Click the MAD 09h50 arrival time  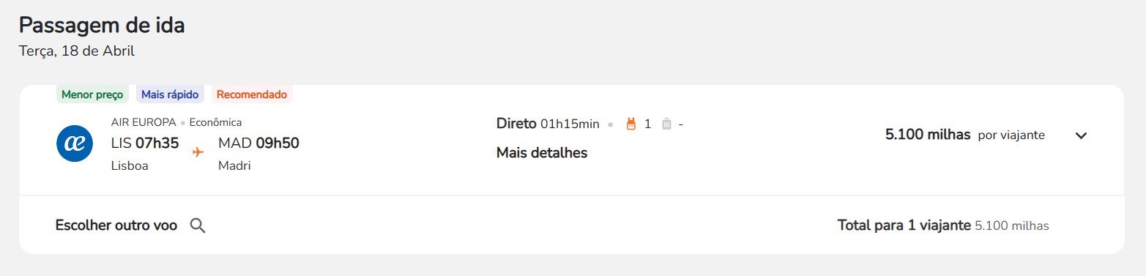[258, 143]
